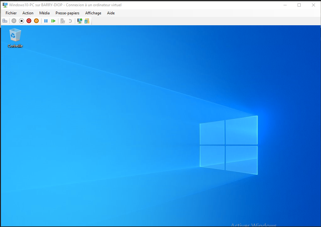Click the last toolbar icon with zipper folder
The image size is (321, 227).
click(x=87, y=21)
